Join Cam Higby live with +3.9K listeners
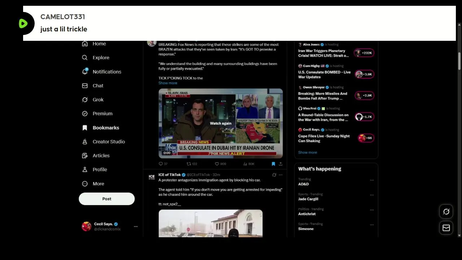The width and height of the screenshot is (462, 260). [365, 74]
